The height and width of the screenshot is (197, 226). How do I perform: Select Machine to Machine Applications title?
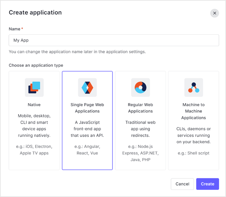tap(193, 111)
